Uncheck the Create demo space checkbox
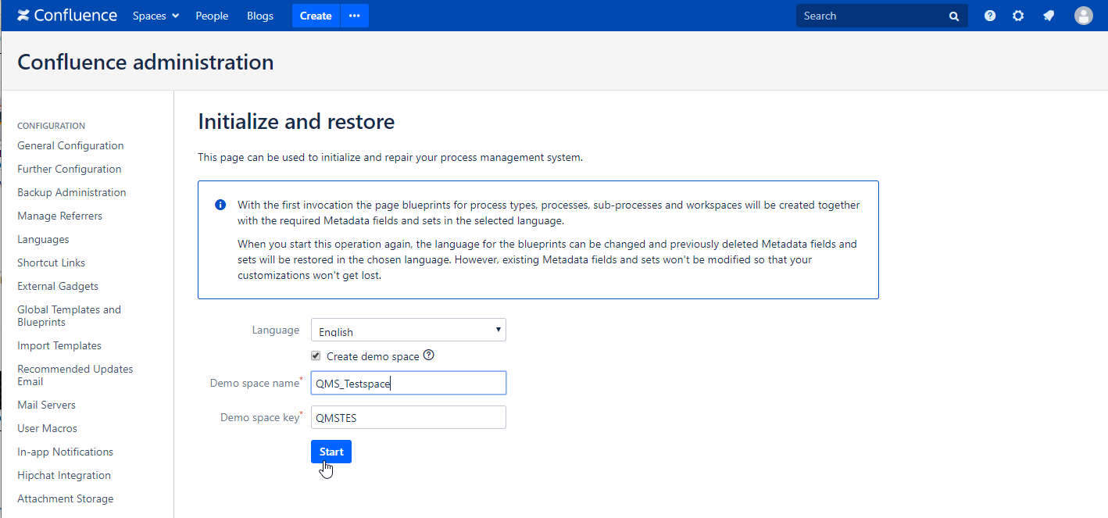The height and width of the screenshot is (518, 1108). tap(316, 355)
